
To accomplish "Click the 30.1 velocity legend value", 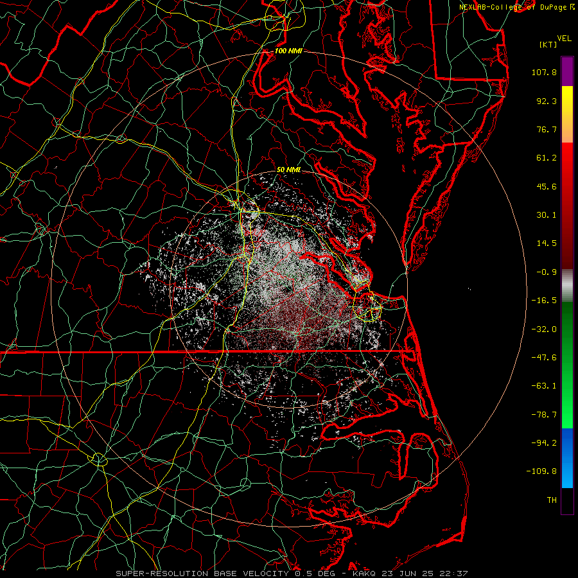I will [547, 215].
